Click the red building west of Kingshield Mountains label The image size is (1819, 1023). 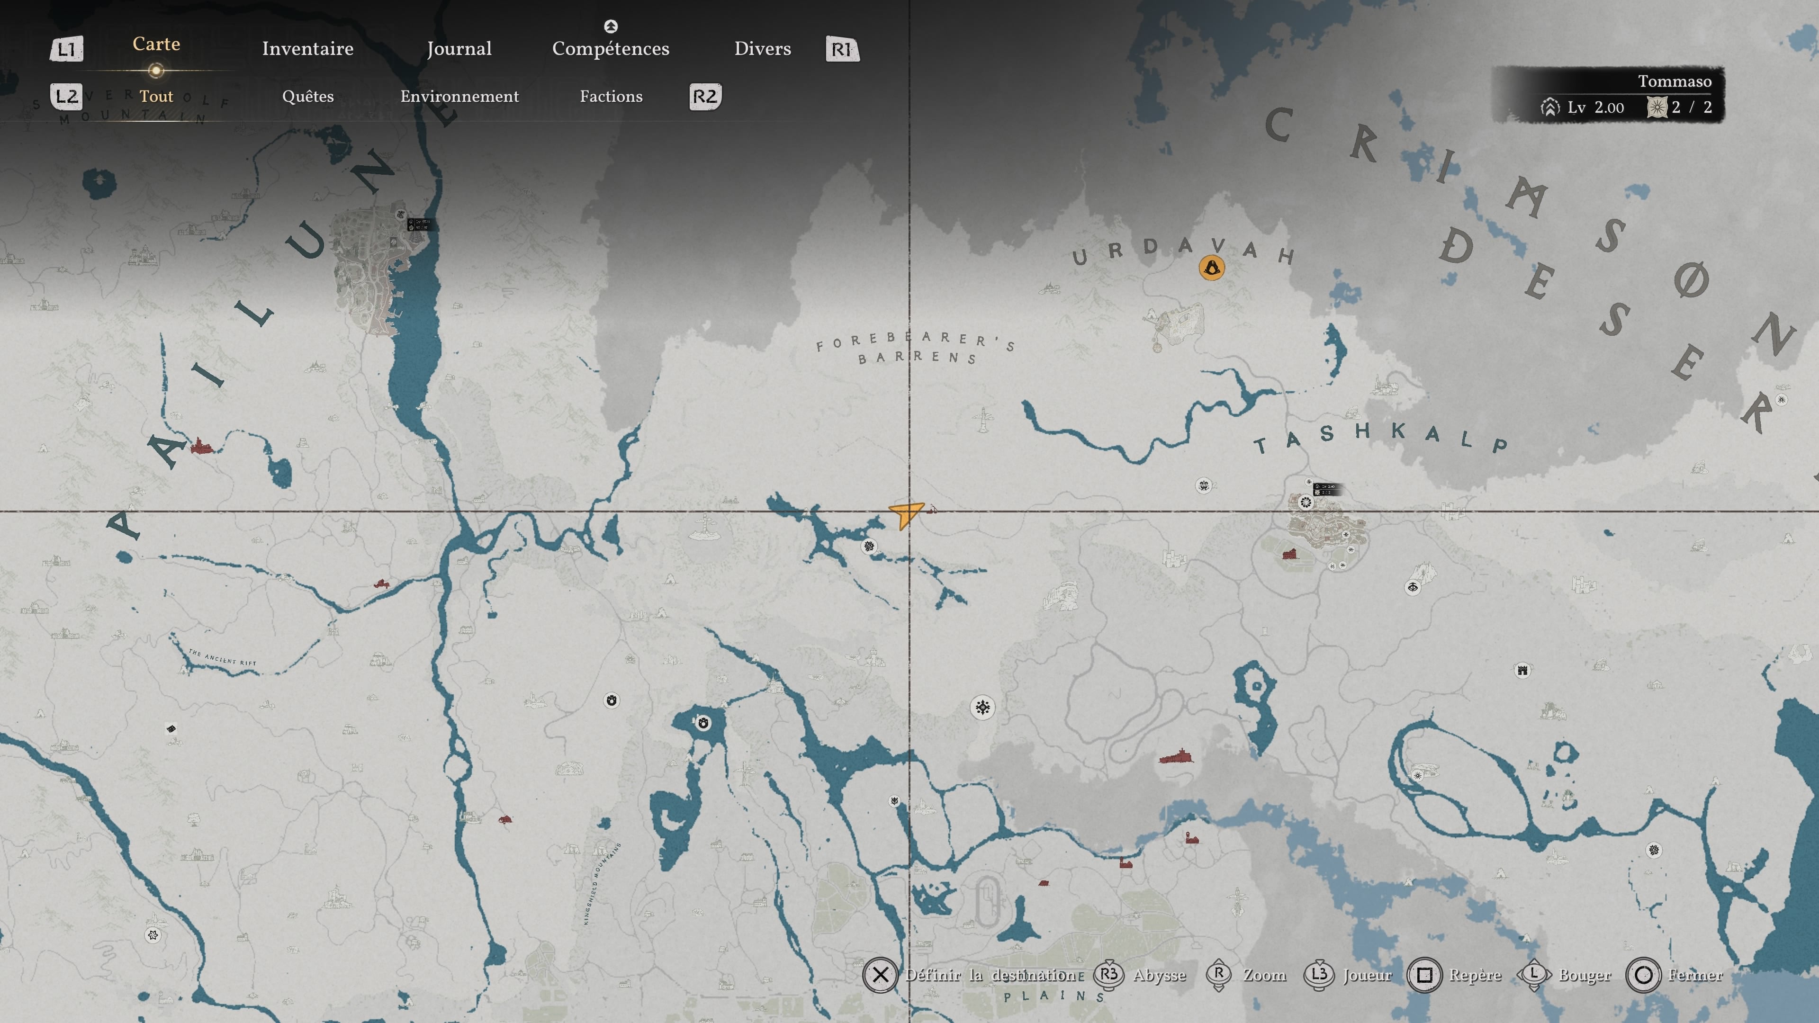505,820
